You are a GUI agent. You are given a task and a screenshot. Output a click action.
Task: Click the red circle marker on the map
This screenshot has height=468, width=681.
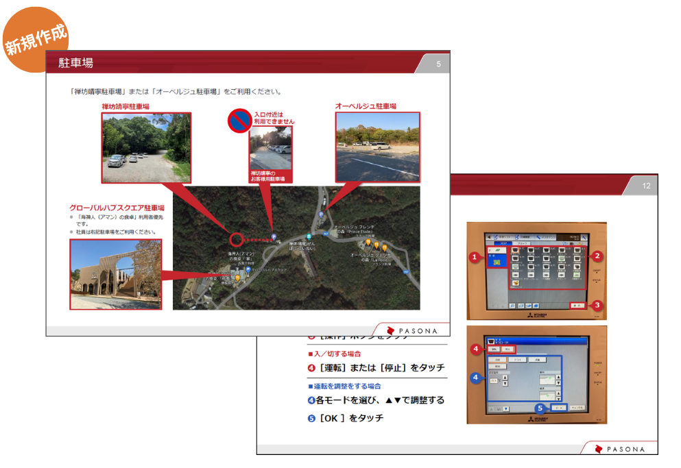236,240
